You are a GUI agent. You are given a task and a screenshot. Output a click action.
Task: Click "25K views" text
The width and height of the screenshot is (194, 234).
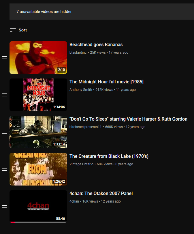click(98, 53)
